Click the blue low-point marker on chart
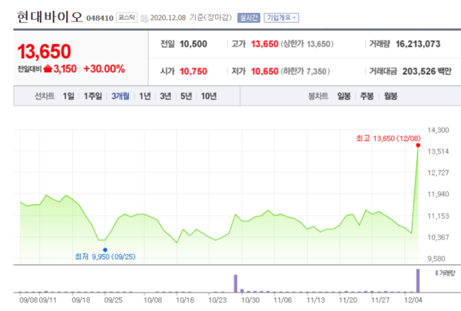461x311 pixels. point(105,250)
